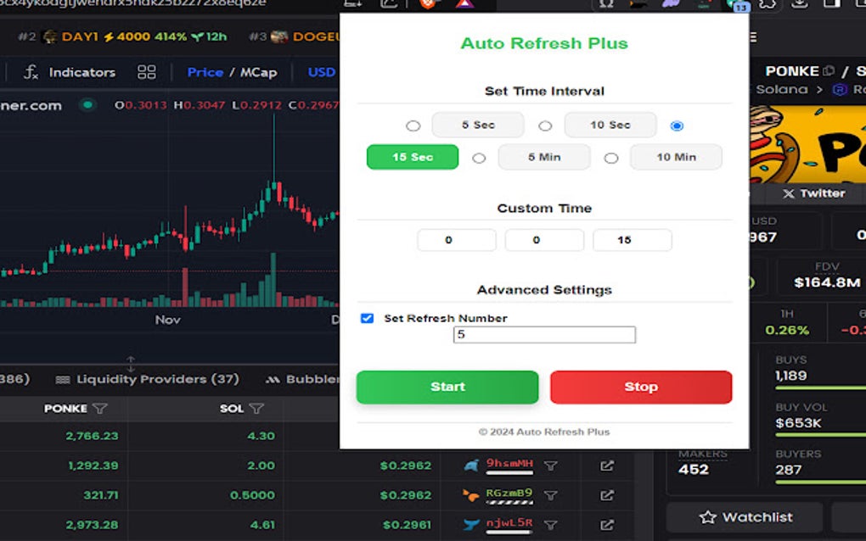Select the 10 Min interval radio button
Image resolution: width=866 pixels, height=541 pixels.
(x=610, y=157)
